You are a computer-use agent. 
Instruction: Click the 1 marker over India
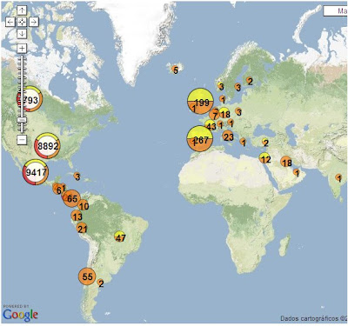pyautogui.click(x=338, y=177)
